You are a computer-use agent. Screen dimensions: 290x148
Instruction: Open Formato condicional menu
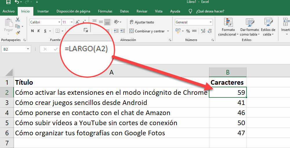[x=228, y=27]
